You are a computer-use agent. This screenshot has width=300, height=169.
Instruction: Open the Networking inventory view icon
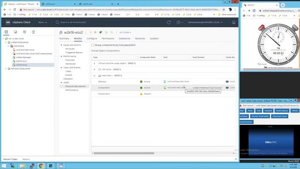[x=33, y=32]
